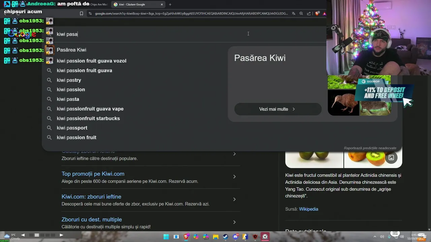431x242 pixels.
Task: Click the next track arrow in taskbar media widget
Action: pos(61,235)
